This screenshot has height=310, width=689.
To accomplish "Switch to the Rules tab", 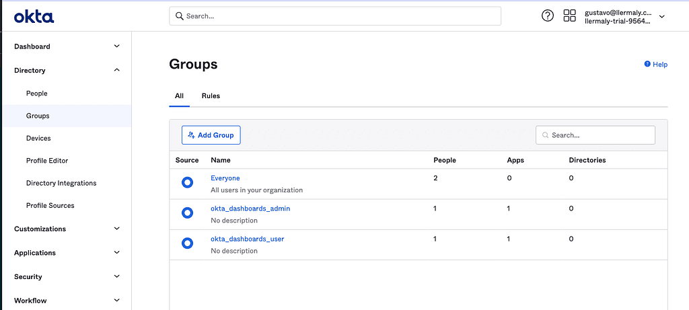I will tap(211, 95).
